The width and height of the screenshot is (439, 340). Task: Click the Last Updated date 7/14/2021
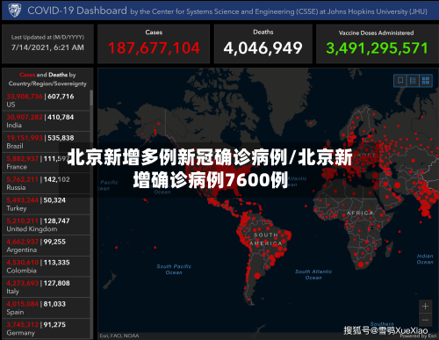47,47
